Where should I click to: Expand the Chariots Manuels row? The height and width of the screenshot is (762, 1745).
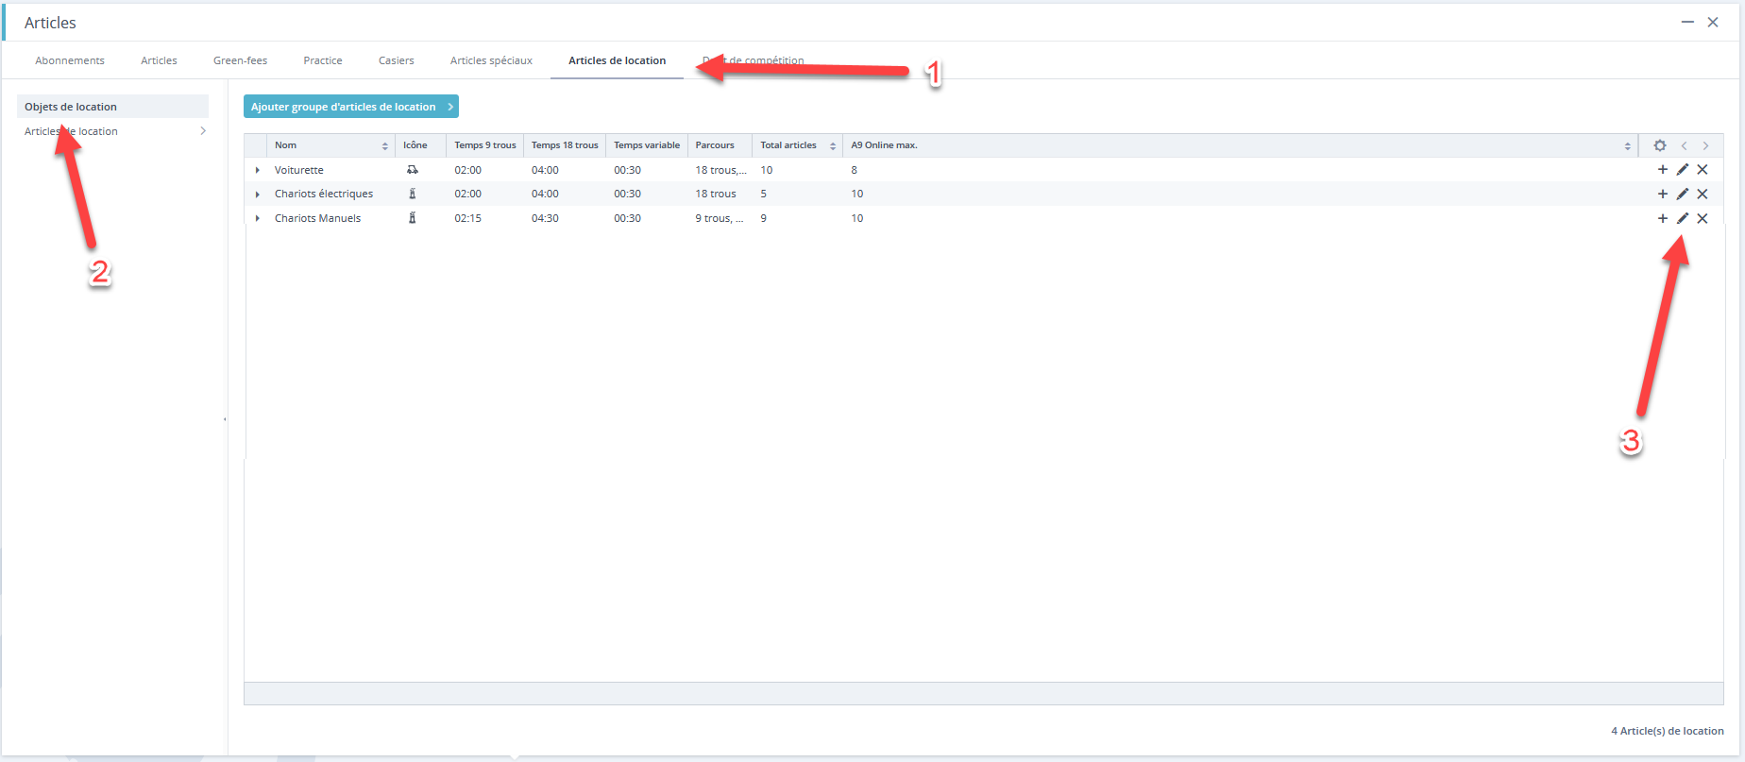click(258, 218)
